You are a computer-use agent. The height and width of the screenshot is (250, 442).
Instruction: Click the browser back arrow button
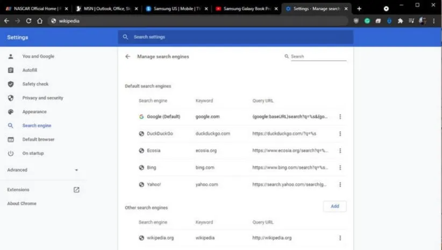(6, 21)
